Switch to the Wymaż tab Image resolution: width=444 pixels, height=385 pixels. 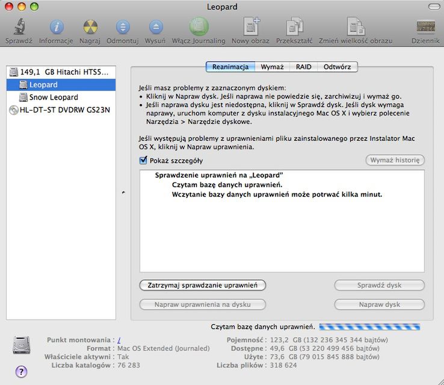click(x=272, y=67)
